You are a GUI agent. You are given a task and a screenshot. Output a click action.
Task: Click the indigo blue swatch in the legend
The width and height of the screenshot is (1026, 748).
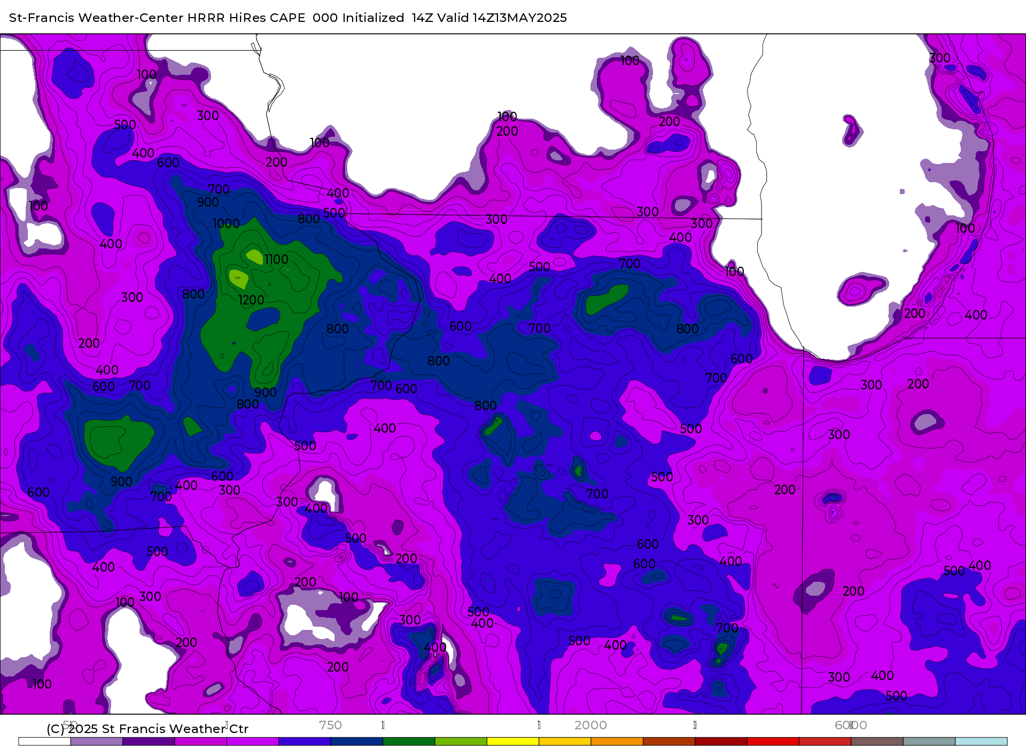coord(305,742)
